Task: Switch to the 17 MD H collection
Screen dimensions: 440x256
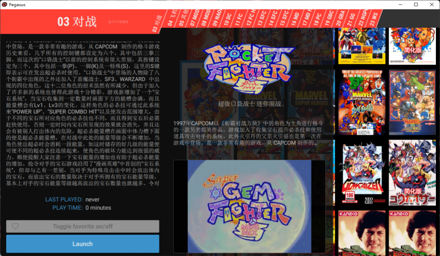Action: click(x=307, y=18)
